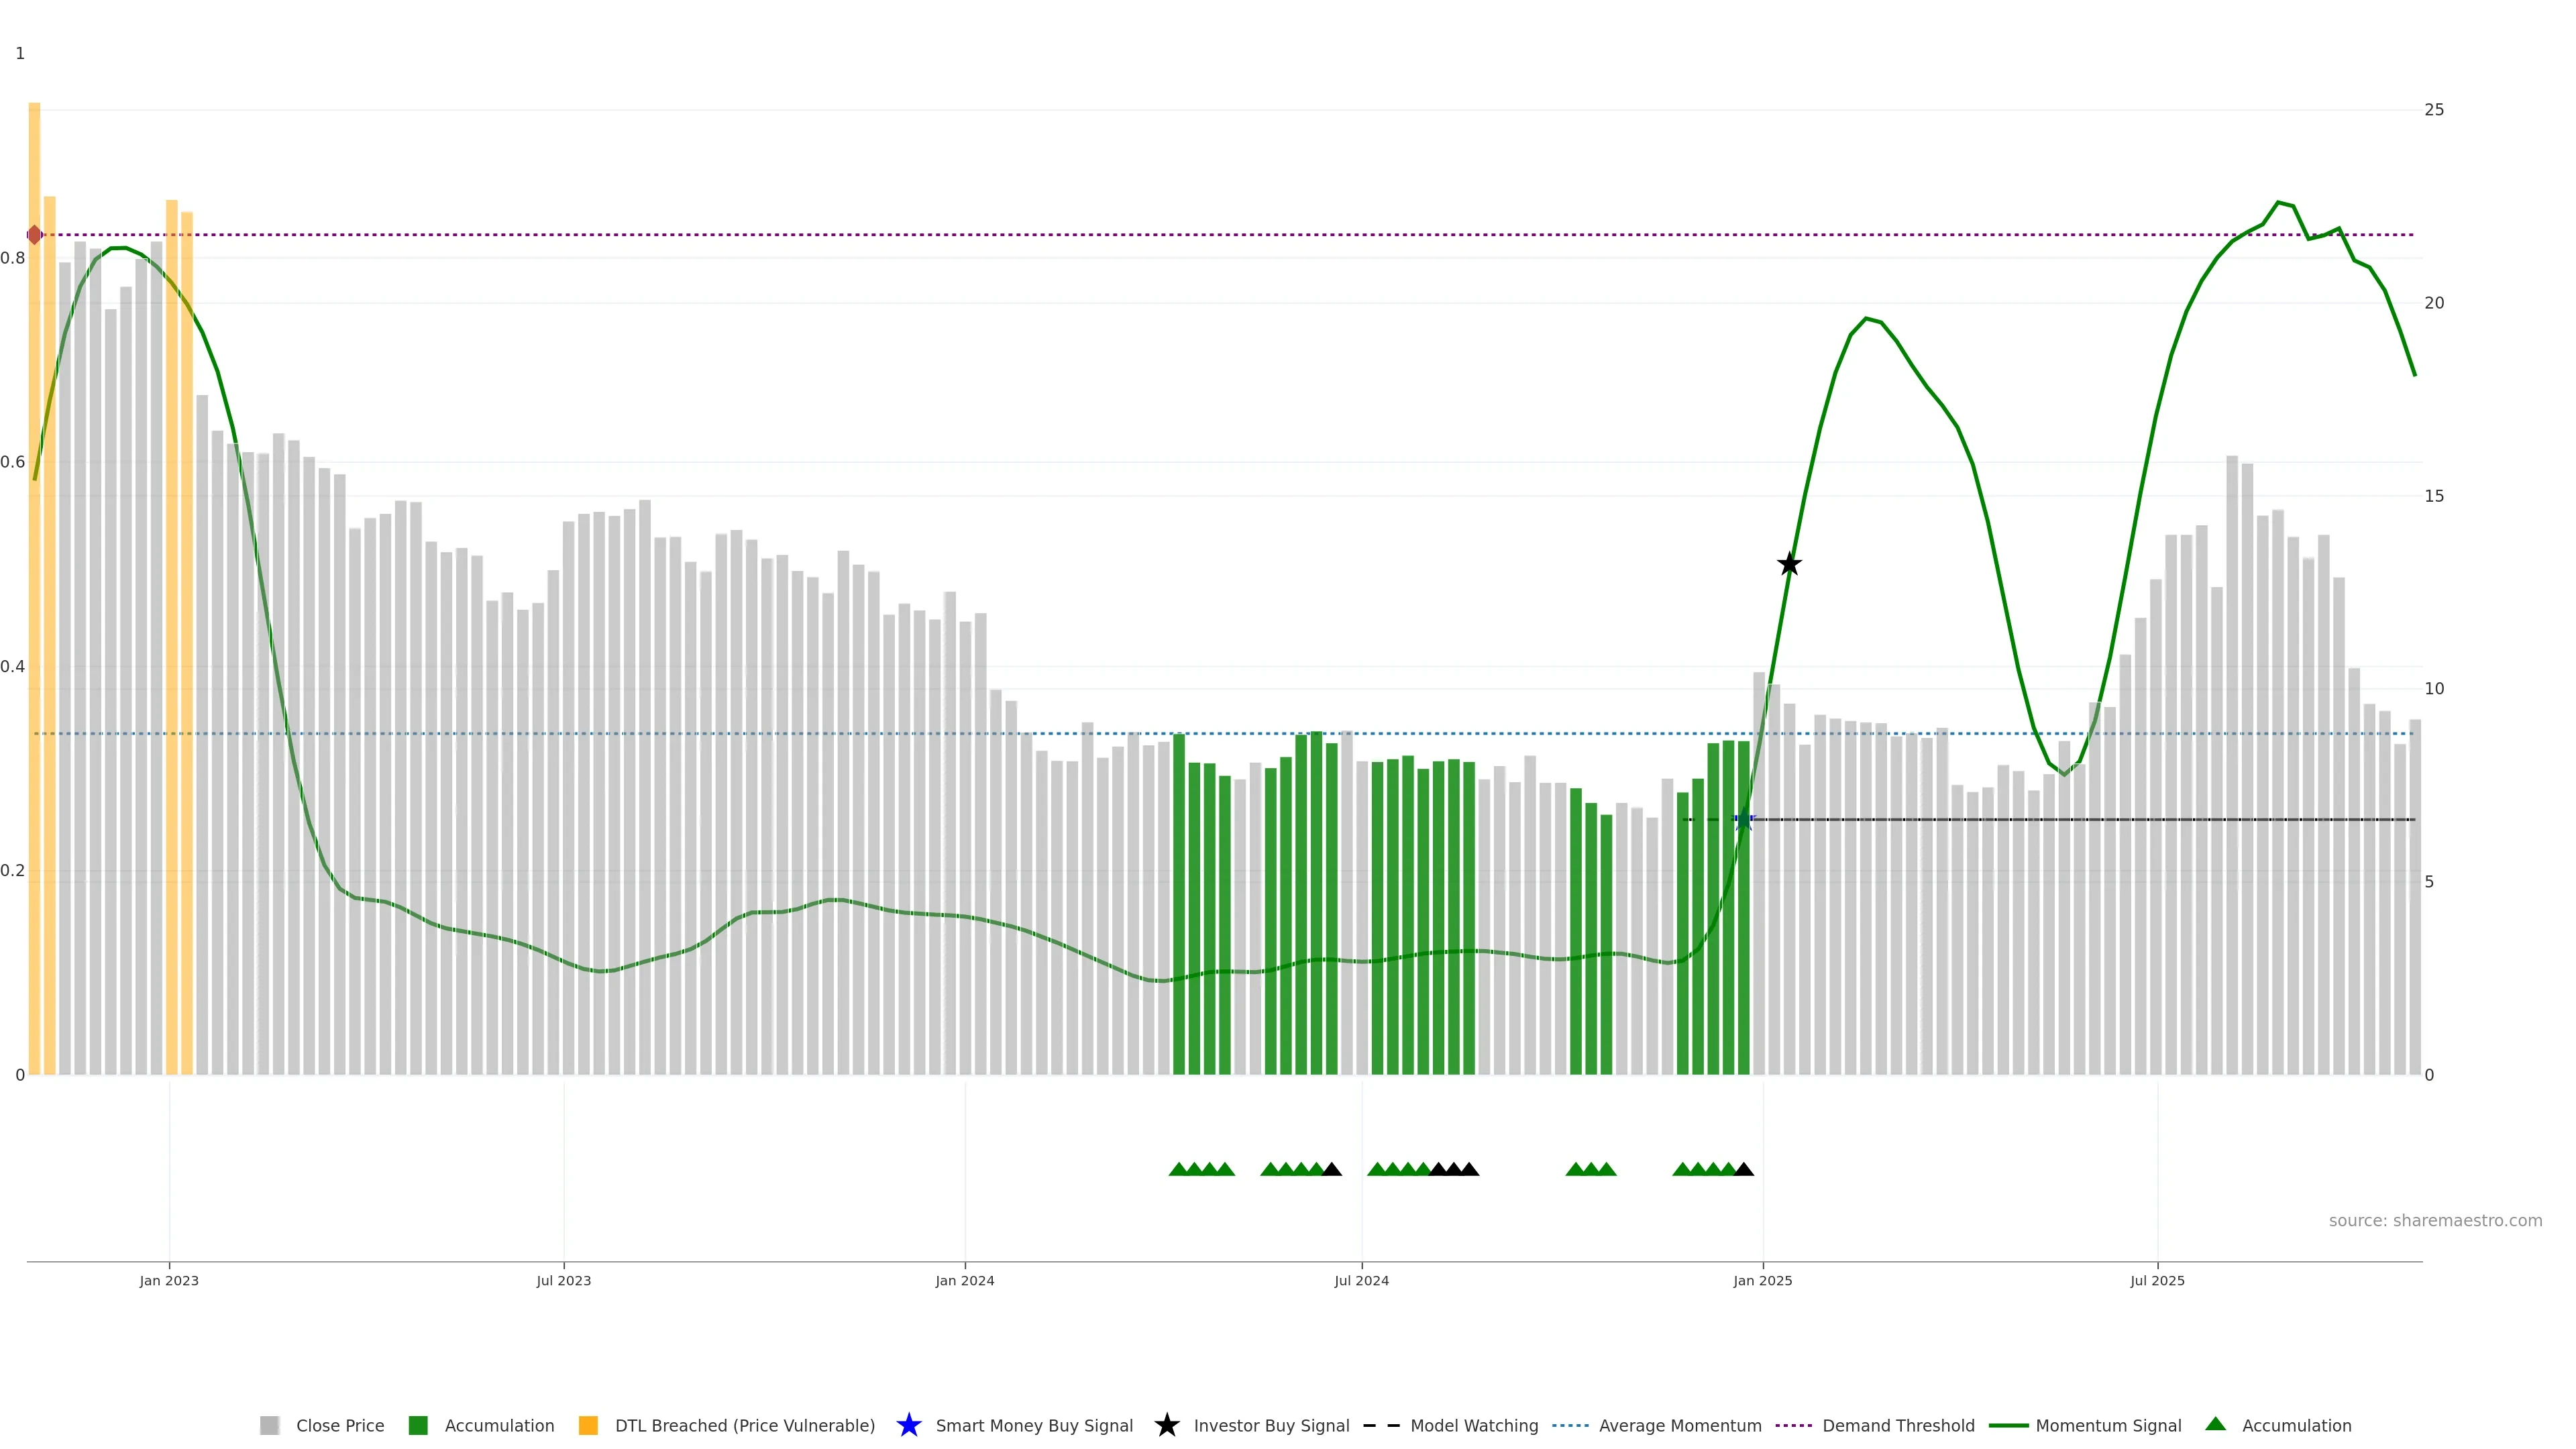
Task: Click the Momentum Signal peak above the Demand Threshold
Action: point(2278,203)
